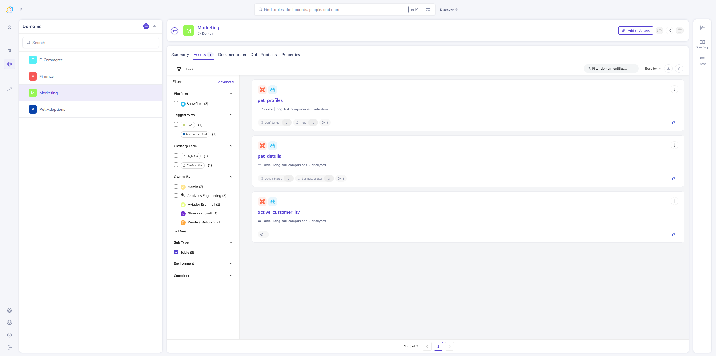Expand the Environment filter section
The width and height of the screenshot is (716, 356).
click(231, 263)
